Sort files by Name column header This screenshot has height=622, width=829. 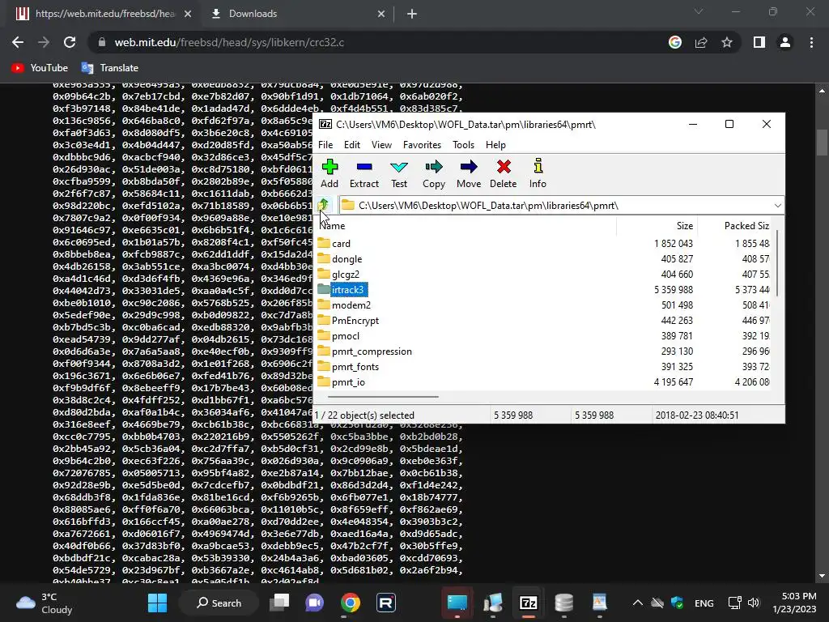point(466,226)
